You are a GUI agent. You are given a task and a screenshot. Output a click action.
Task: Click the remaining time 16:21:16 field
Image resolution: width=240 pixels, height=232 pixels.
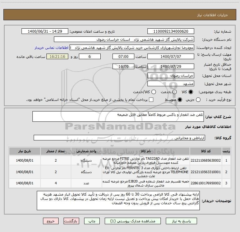57,56
